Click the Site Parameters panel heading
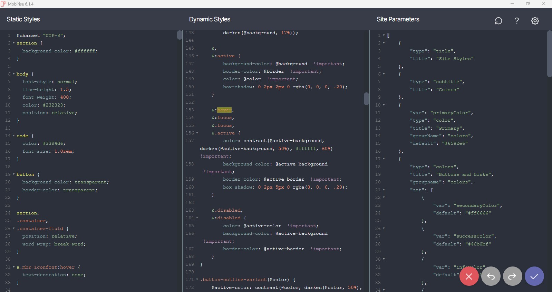The height and width of the screenshot is (292, 552). pos(398,19)
